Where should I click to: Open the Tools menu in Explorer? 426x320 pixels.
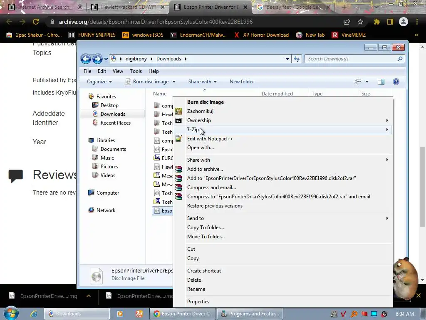tap(136, 71)
